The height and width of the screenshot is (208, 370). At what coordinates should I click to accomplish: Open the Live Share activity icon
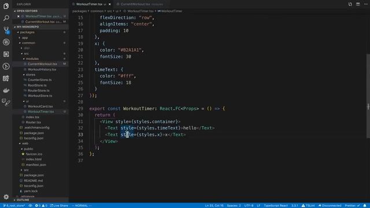click(6, 79)
